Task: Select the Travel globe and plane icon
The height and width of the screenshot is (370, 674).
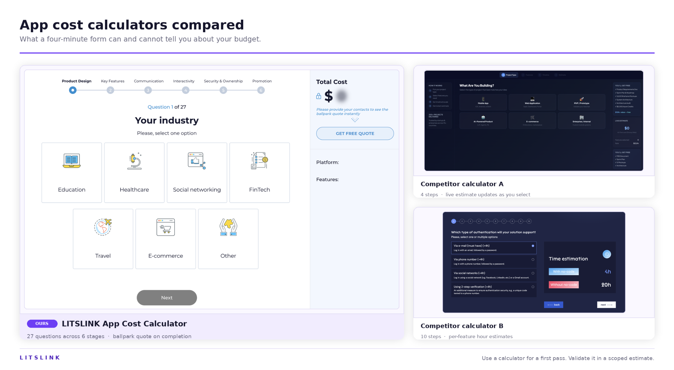Action: point(103,227)
